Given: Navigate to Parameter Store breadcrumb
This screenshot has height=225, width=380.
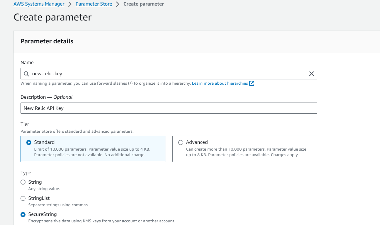Looking at the screenshot, I should point(94,4).
